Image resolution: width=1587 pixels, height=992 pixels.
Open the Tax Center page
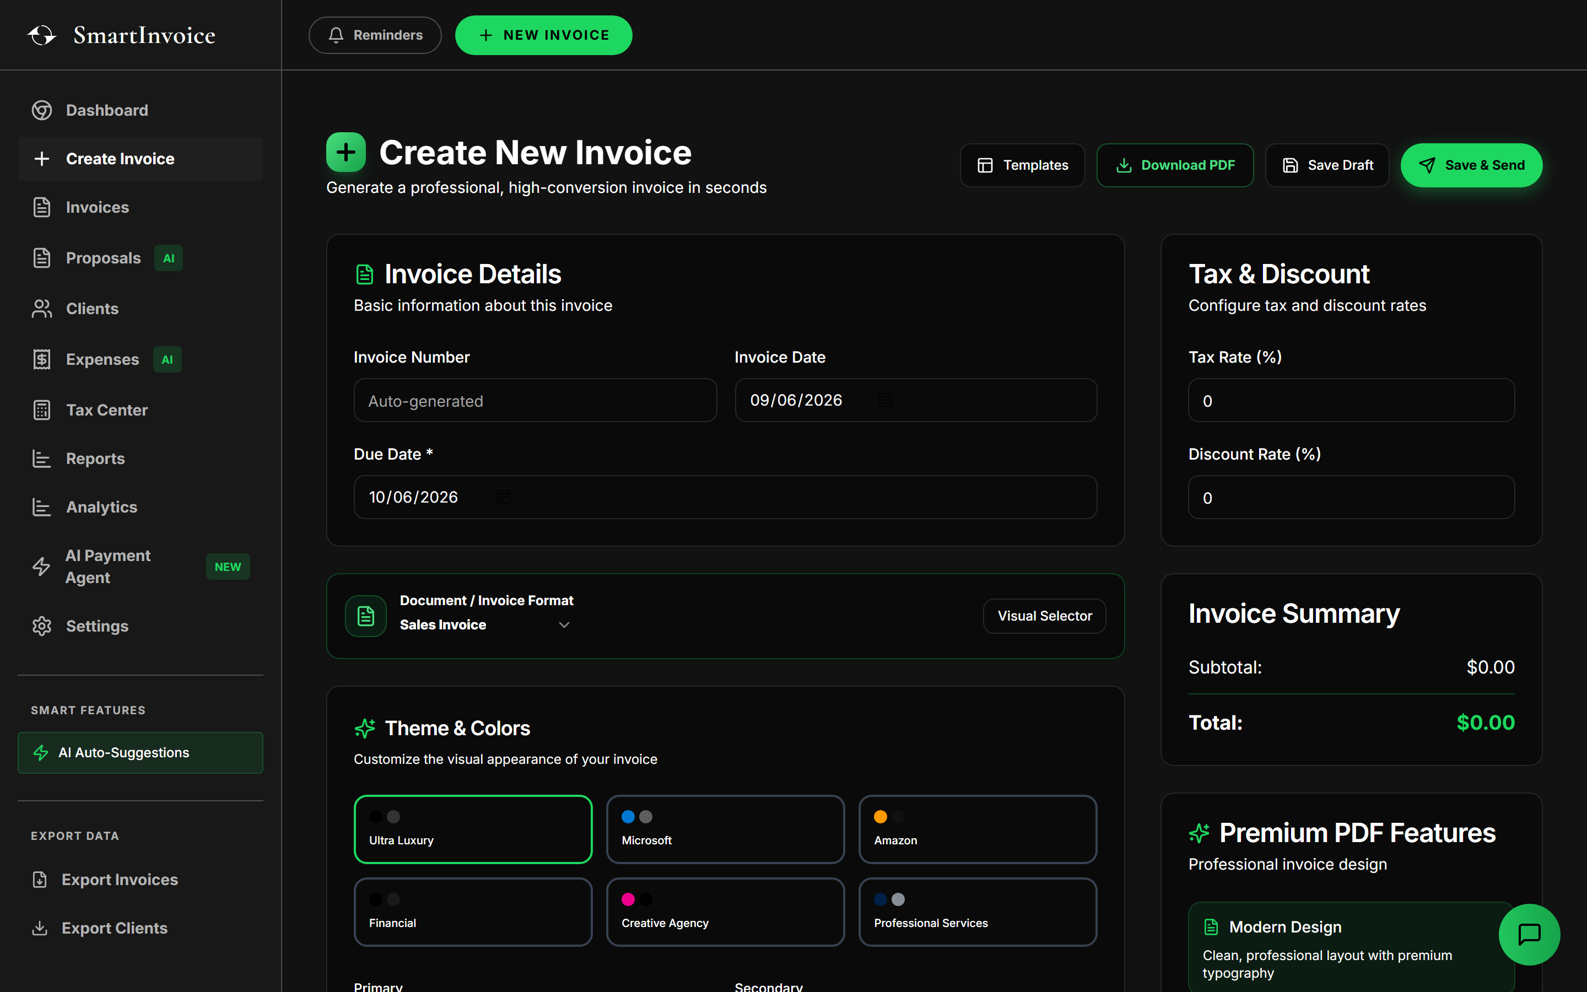coord(141,410)
